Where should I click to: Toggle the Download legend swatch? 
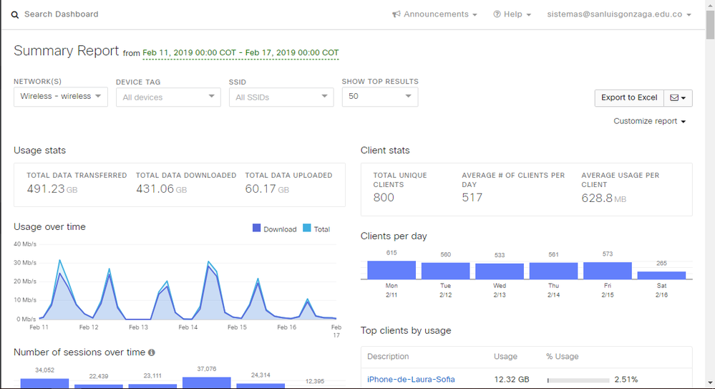click(256, 229)
